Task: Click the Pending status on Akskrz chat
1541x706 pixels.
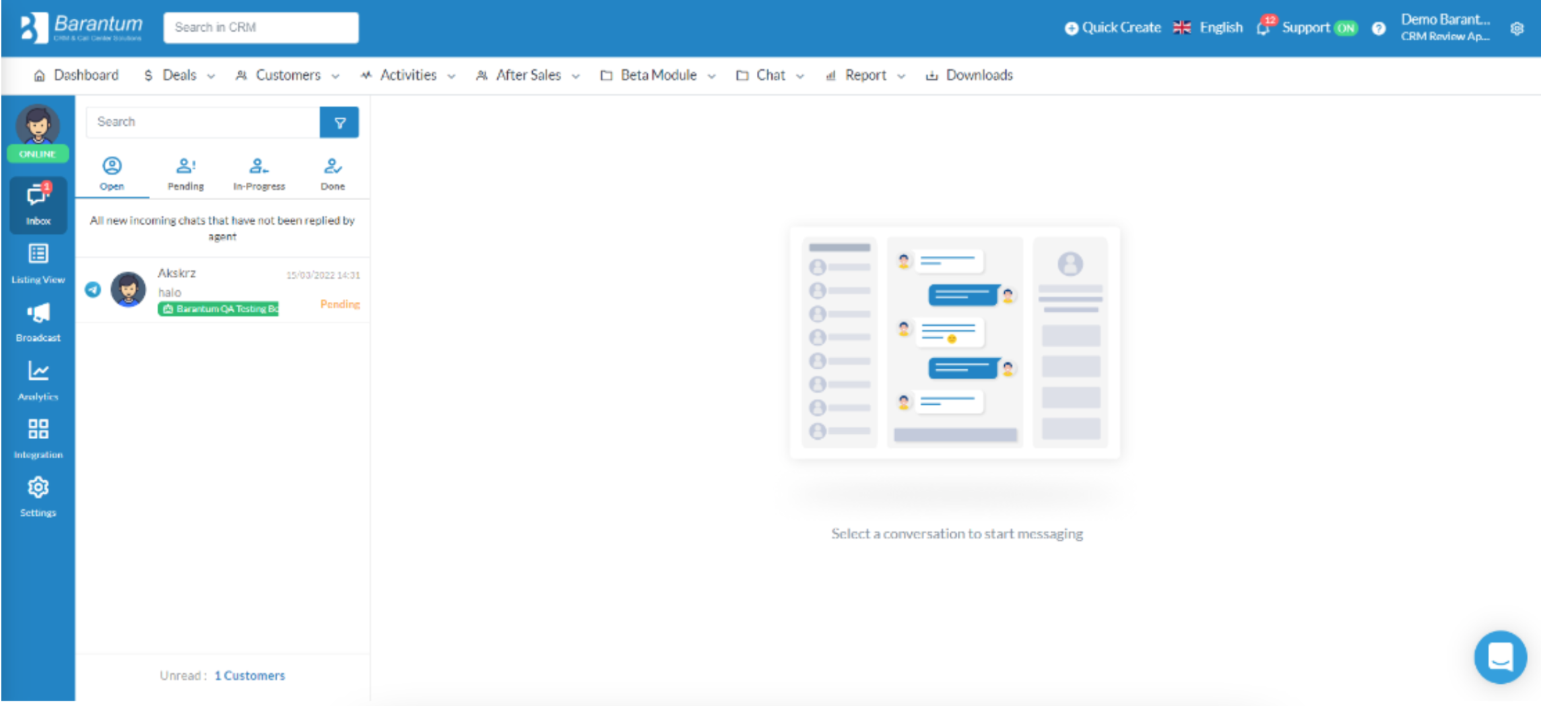Action: click(x=340, y=304)
